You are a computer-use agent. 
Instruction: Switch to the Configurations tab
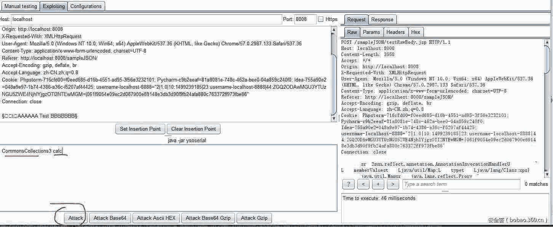click(x=86, y=6)
